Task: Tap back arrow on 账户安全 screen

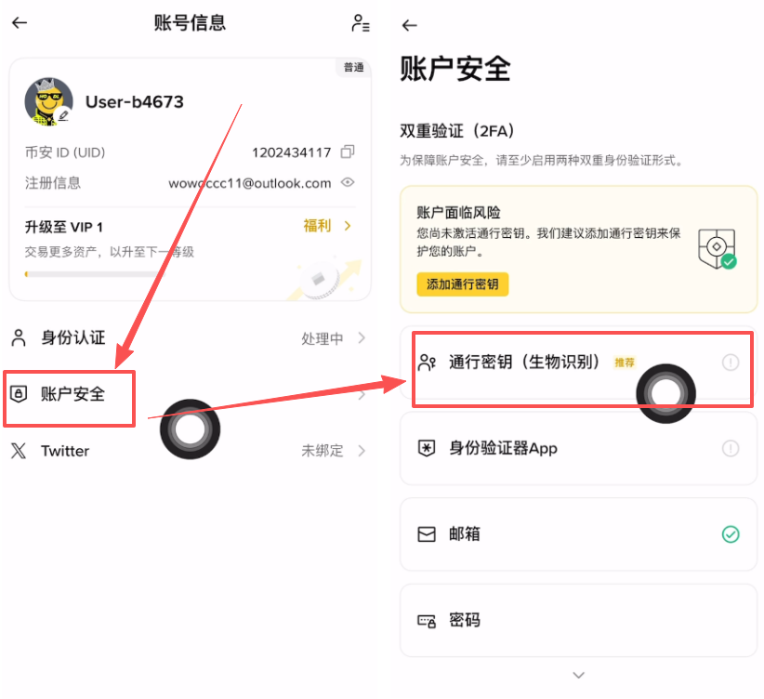Action: click(x=409, y=25)
